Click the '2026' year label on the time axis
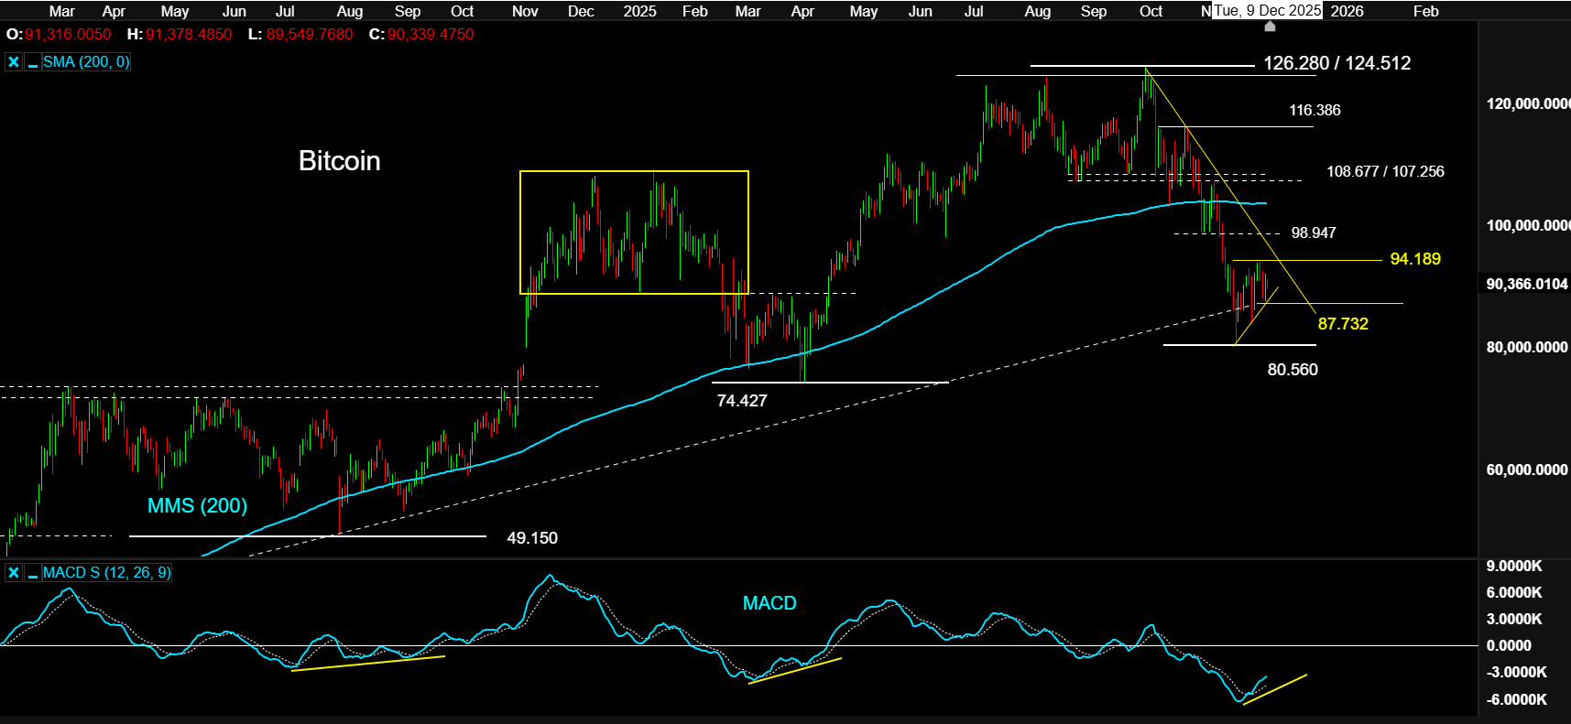Image resolution: width=1571 pixels, height=724 pixels. click(1347, 11)
